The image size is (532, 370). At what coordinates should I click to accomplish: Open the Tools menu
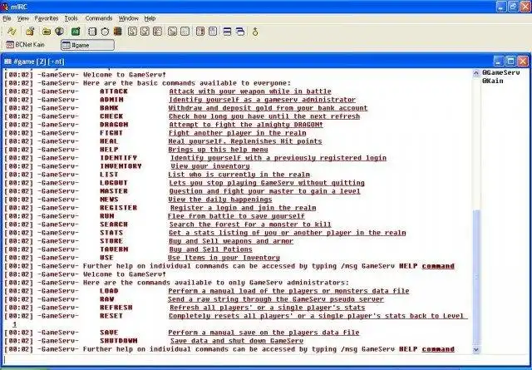(x=71, y=18)
